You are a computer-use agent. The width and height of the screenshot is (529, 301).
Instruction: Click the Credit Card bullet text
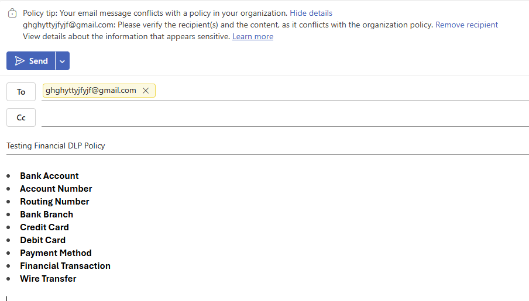pos(44,227)
